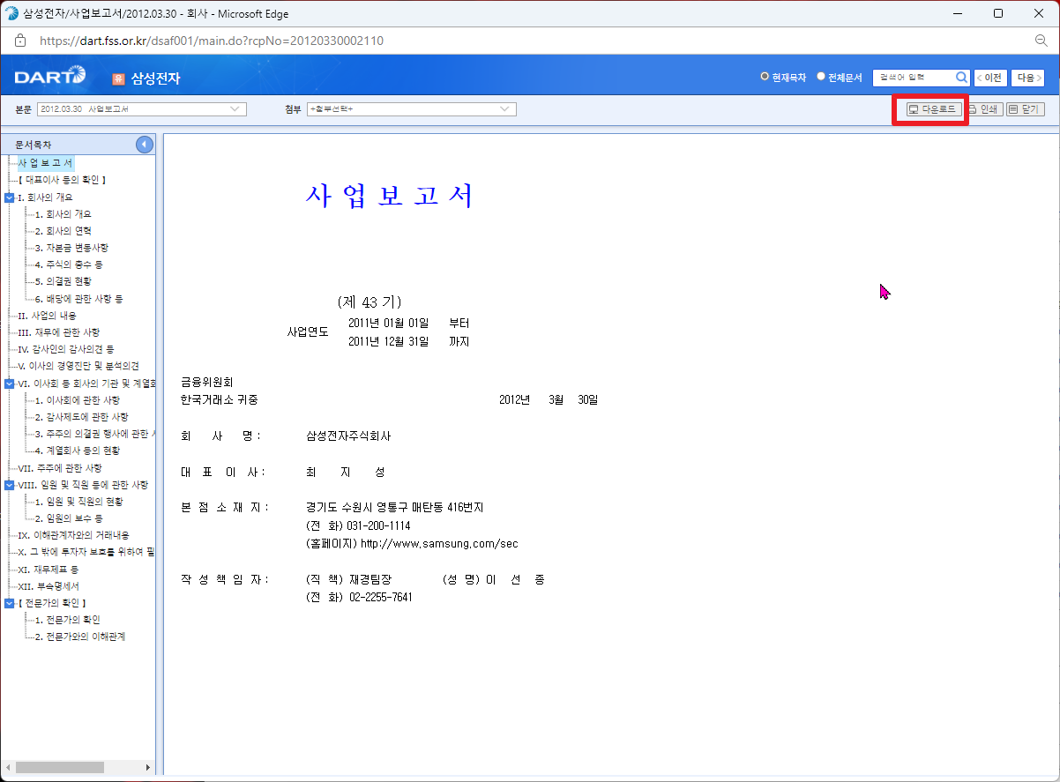The height and width of the screenshot is (782, 1060).
Task: Open 1. 임원 및 직원의 현황 item
Action: point(79,502)
